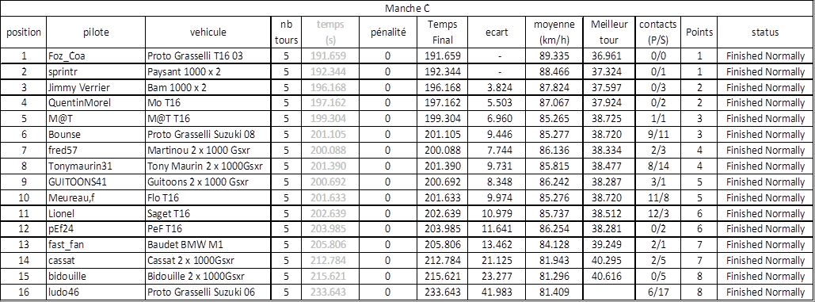Viewport: 815px width, 302px height.
Task: Select best lap value 36.961
Action: [x=609, y=56]
